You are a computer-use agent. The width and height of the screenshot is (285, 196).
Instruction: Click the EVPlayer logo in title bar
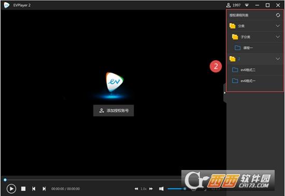7,5
